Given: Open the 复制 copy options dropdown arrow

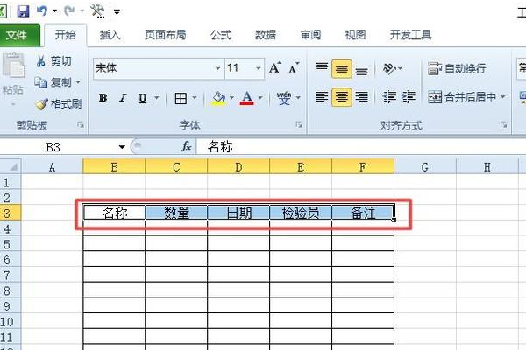Looking at the screenshot, I should (x=78, y=82).
